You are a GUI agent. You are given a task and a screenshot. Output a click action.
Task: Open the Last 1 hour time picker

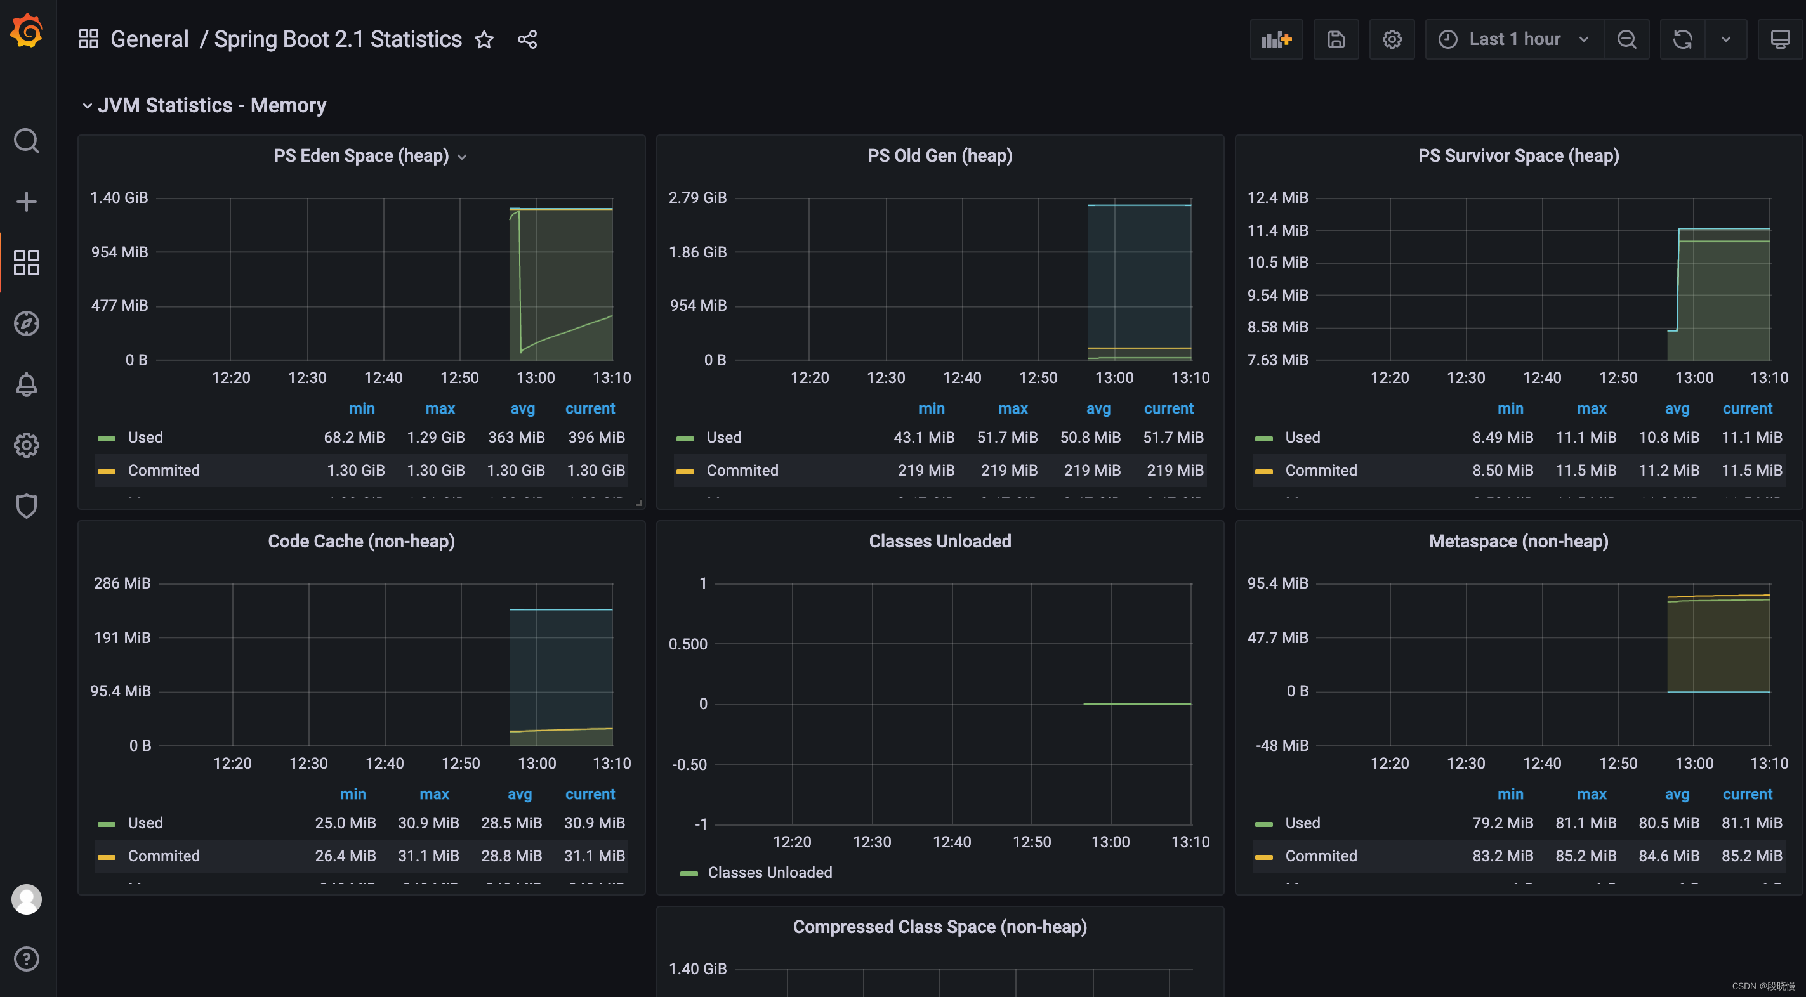click(x=1514, y=39)
